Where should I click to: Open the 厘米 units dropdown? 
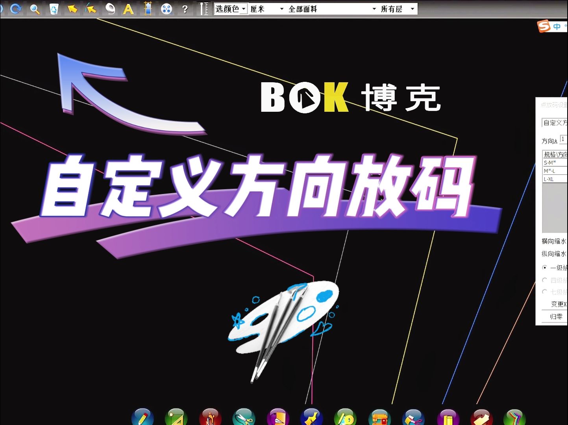(x=267, y=9)
